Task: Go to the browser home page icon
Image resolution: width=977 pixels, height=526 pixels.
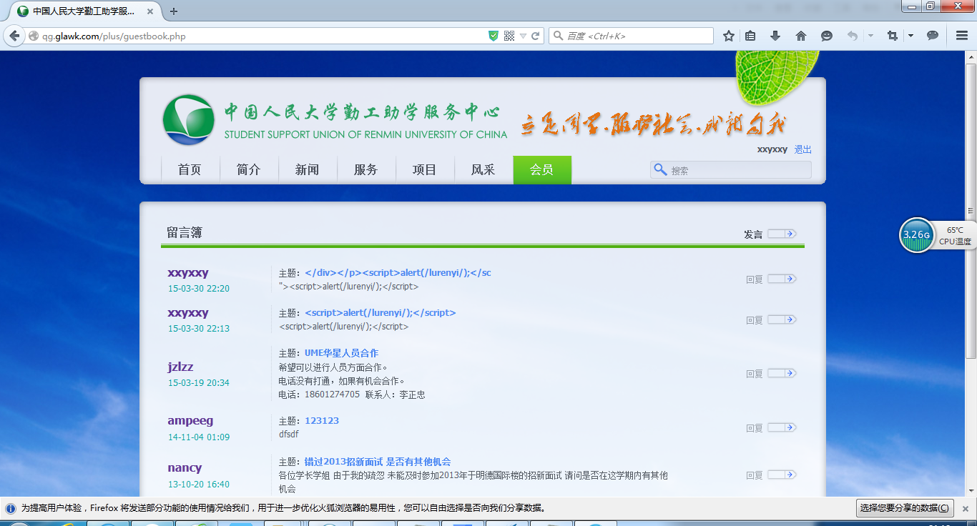Action: click(801, 36)
